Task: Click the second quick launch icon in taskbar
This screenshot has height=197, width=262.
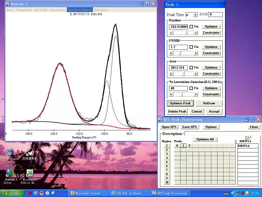Action: (36, 193)
